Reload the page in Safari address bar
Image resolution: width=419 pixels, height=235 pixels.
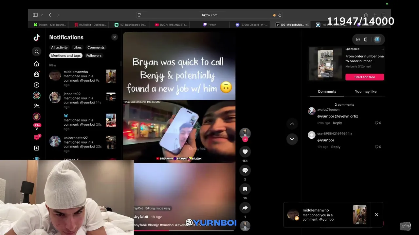click(280, 15)
